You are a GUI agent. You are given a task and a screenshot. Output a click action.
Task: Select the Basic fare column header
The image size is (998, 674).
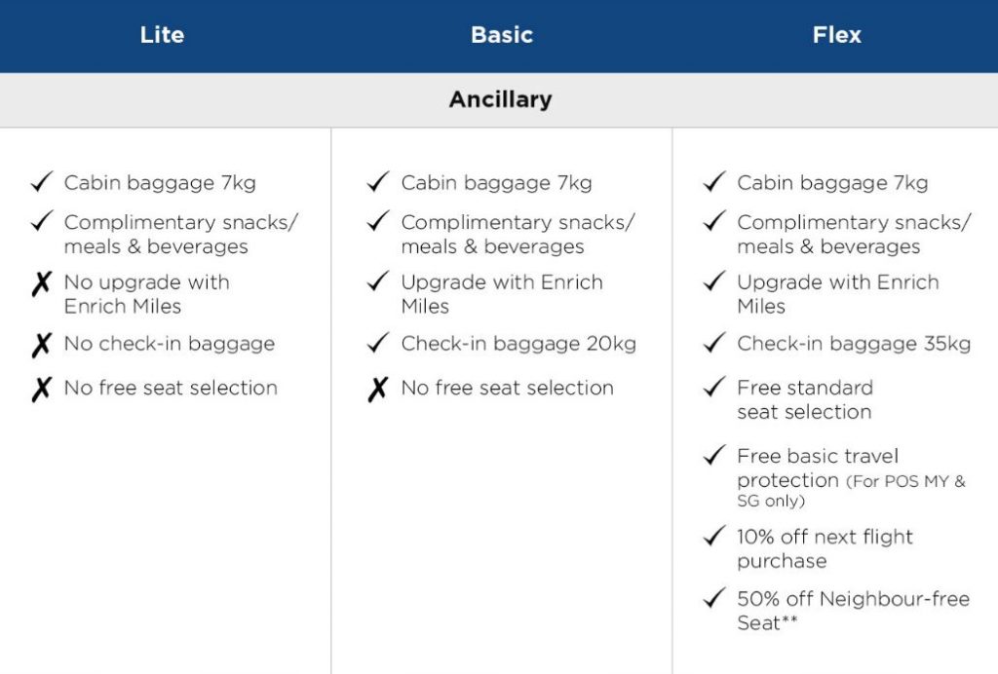pyautogui.click(x=501, y=35)
